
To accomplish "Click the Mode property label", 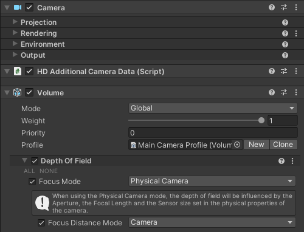I will [31, 109].
